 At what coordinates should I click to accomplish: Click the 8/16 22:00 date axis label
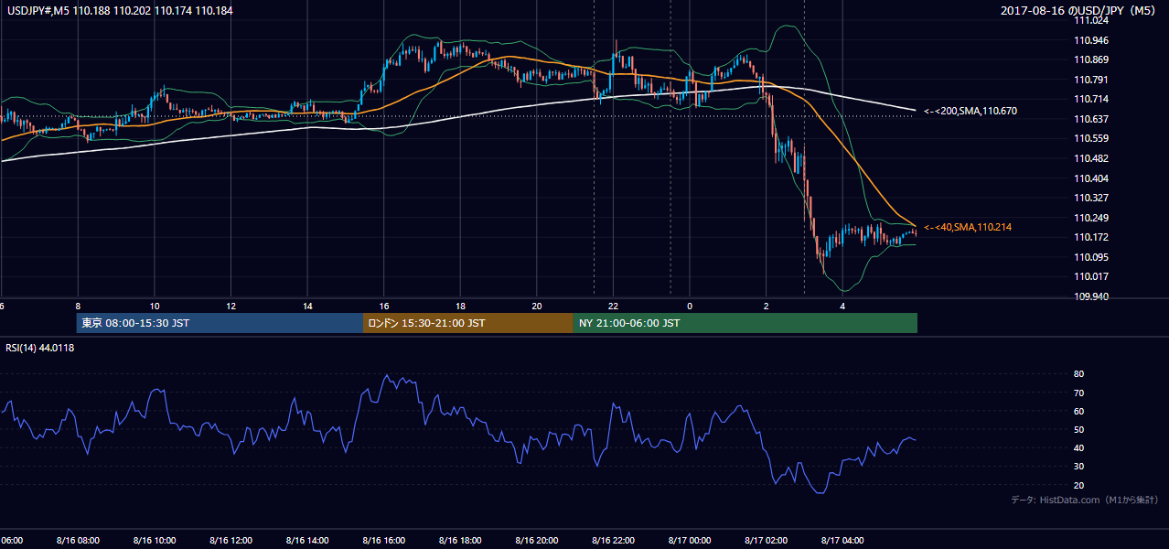pyautogui.click(x=613, y=541)
